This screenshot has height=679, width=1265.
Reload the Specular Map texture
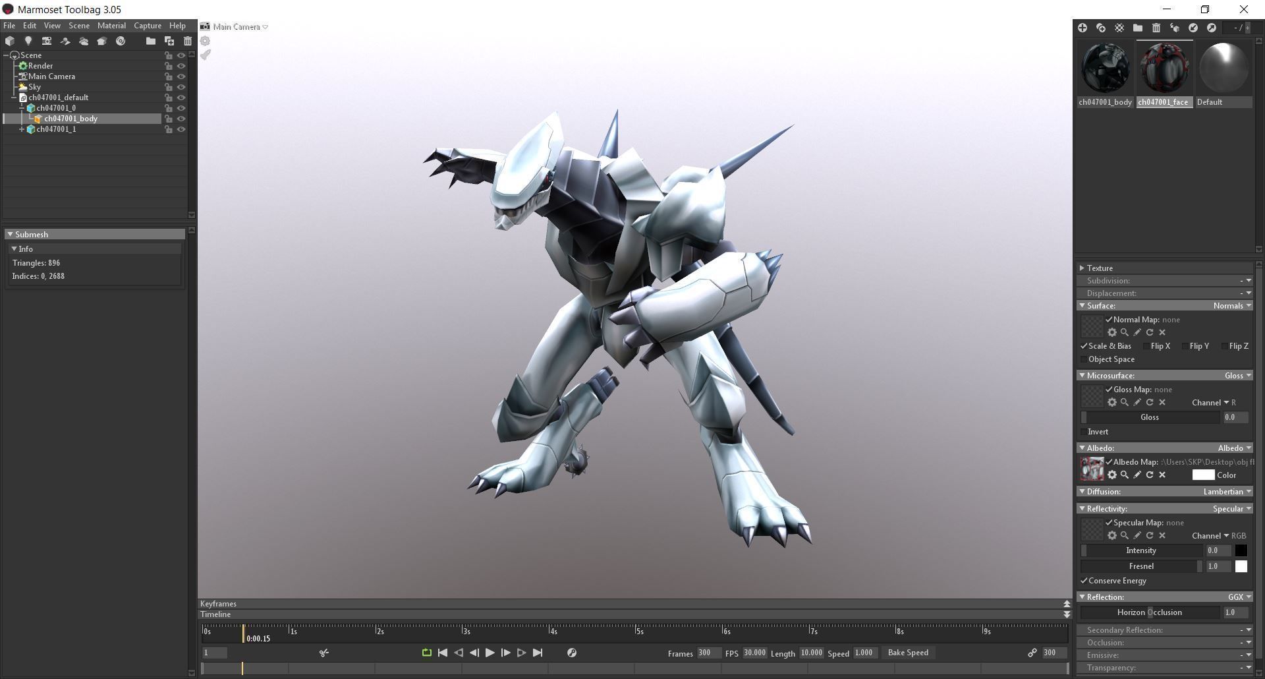[1150, 535]
